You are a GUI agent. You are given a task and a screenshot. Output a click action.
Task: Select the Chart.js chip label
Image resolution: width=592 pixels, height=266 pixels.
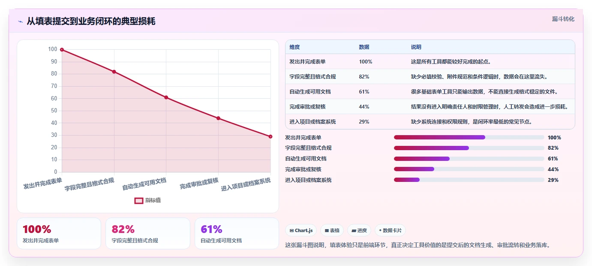[304, 231]
